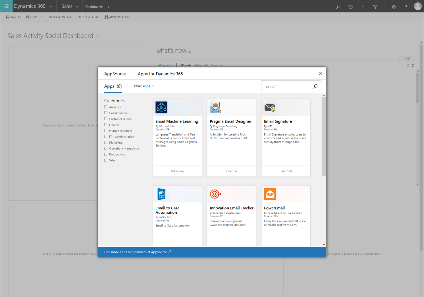
Task: Check the Sales category checkbox
Action: click(x=106, y=160)
